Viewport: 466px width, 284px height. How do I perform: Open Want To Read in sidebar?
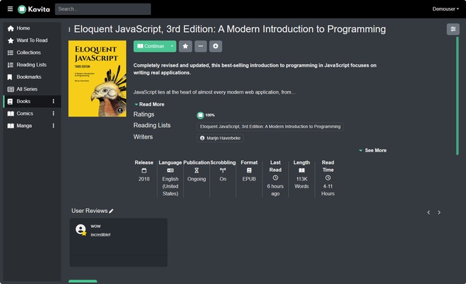(32, 40)
